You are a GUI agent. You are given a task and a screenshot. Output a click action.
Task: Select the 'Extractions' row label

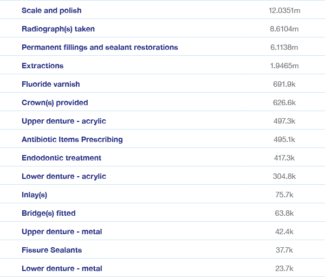pos(42,66)
